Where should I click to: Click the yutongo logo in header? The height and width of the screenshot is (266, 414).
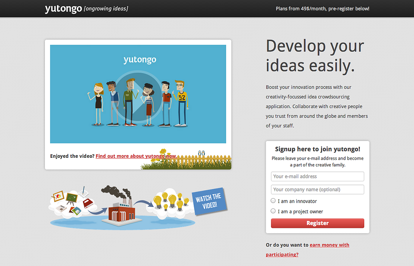coord(64,9)
